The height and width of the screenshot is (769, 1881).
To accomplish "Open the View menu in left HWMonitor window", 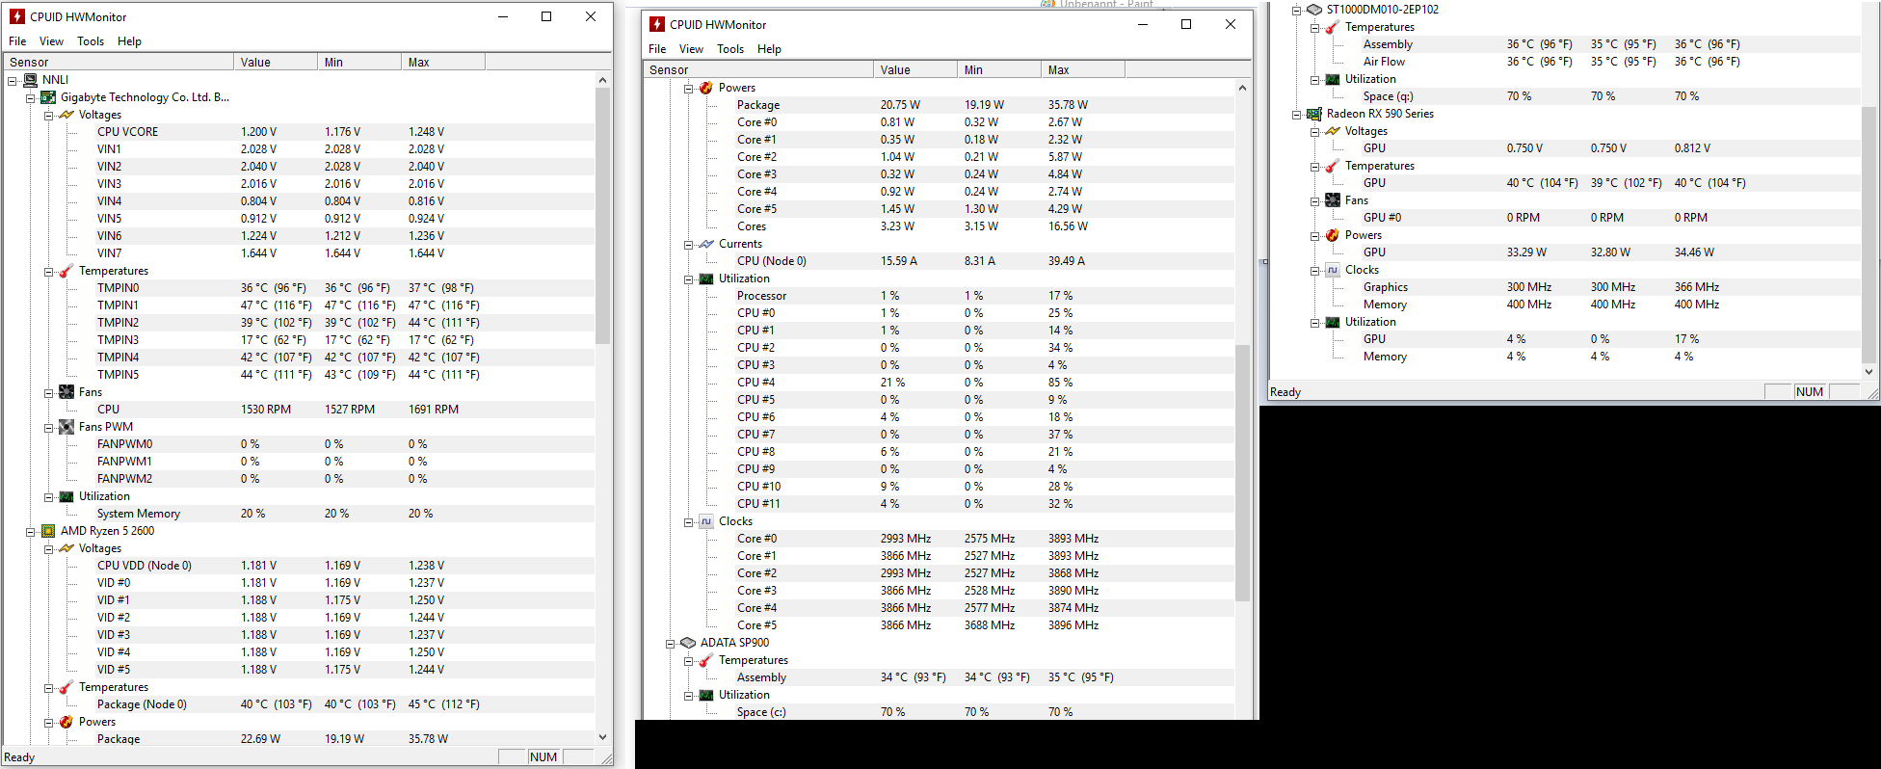I will [x=51, y=41].
